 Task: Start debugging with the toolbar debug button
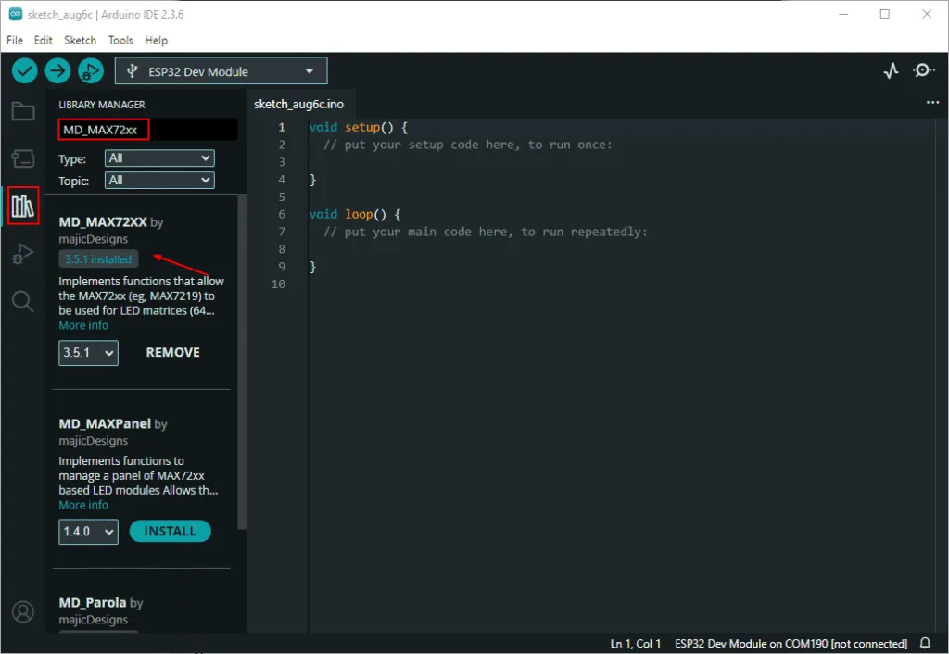point(90,71)
